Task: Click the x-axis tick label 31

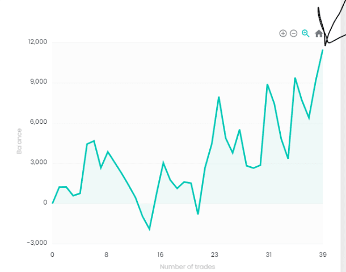Action: 268,254
